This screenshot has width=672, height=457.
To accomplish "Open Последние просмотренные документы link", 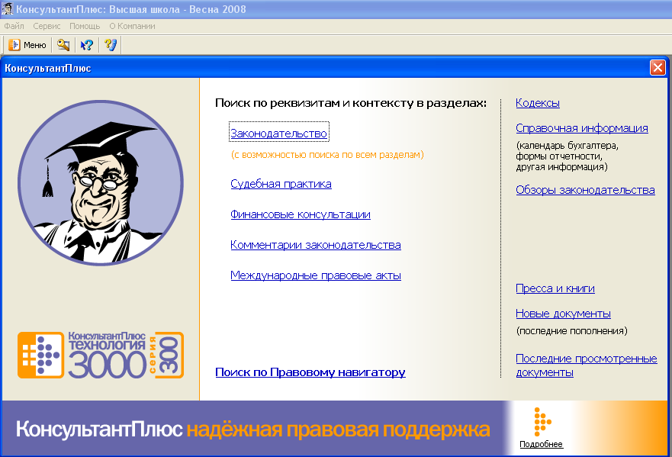I will [x=587, y=365].
